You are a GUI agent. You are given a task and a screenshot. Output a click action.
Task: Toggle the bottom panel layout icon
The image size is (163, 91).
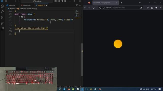coord(59,1)
